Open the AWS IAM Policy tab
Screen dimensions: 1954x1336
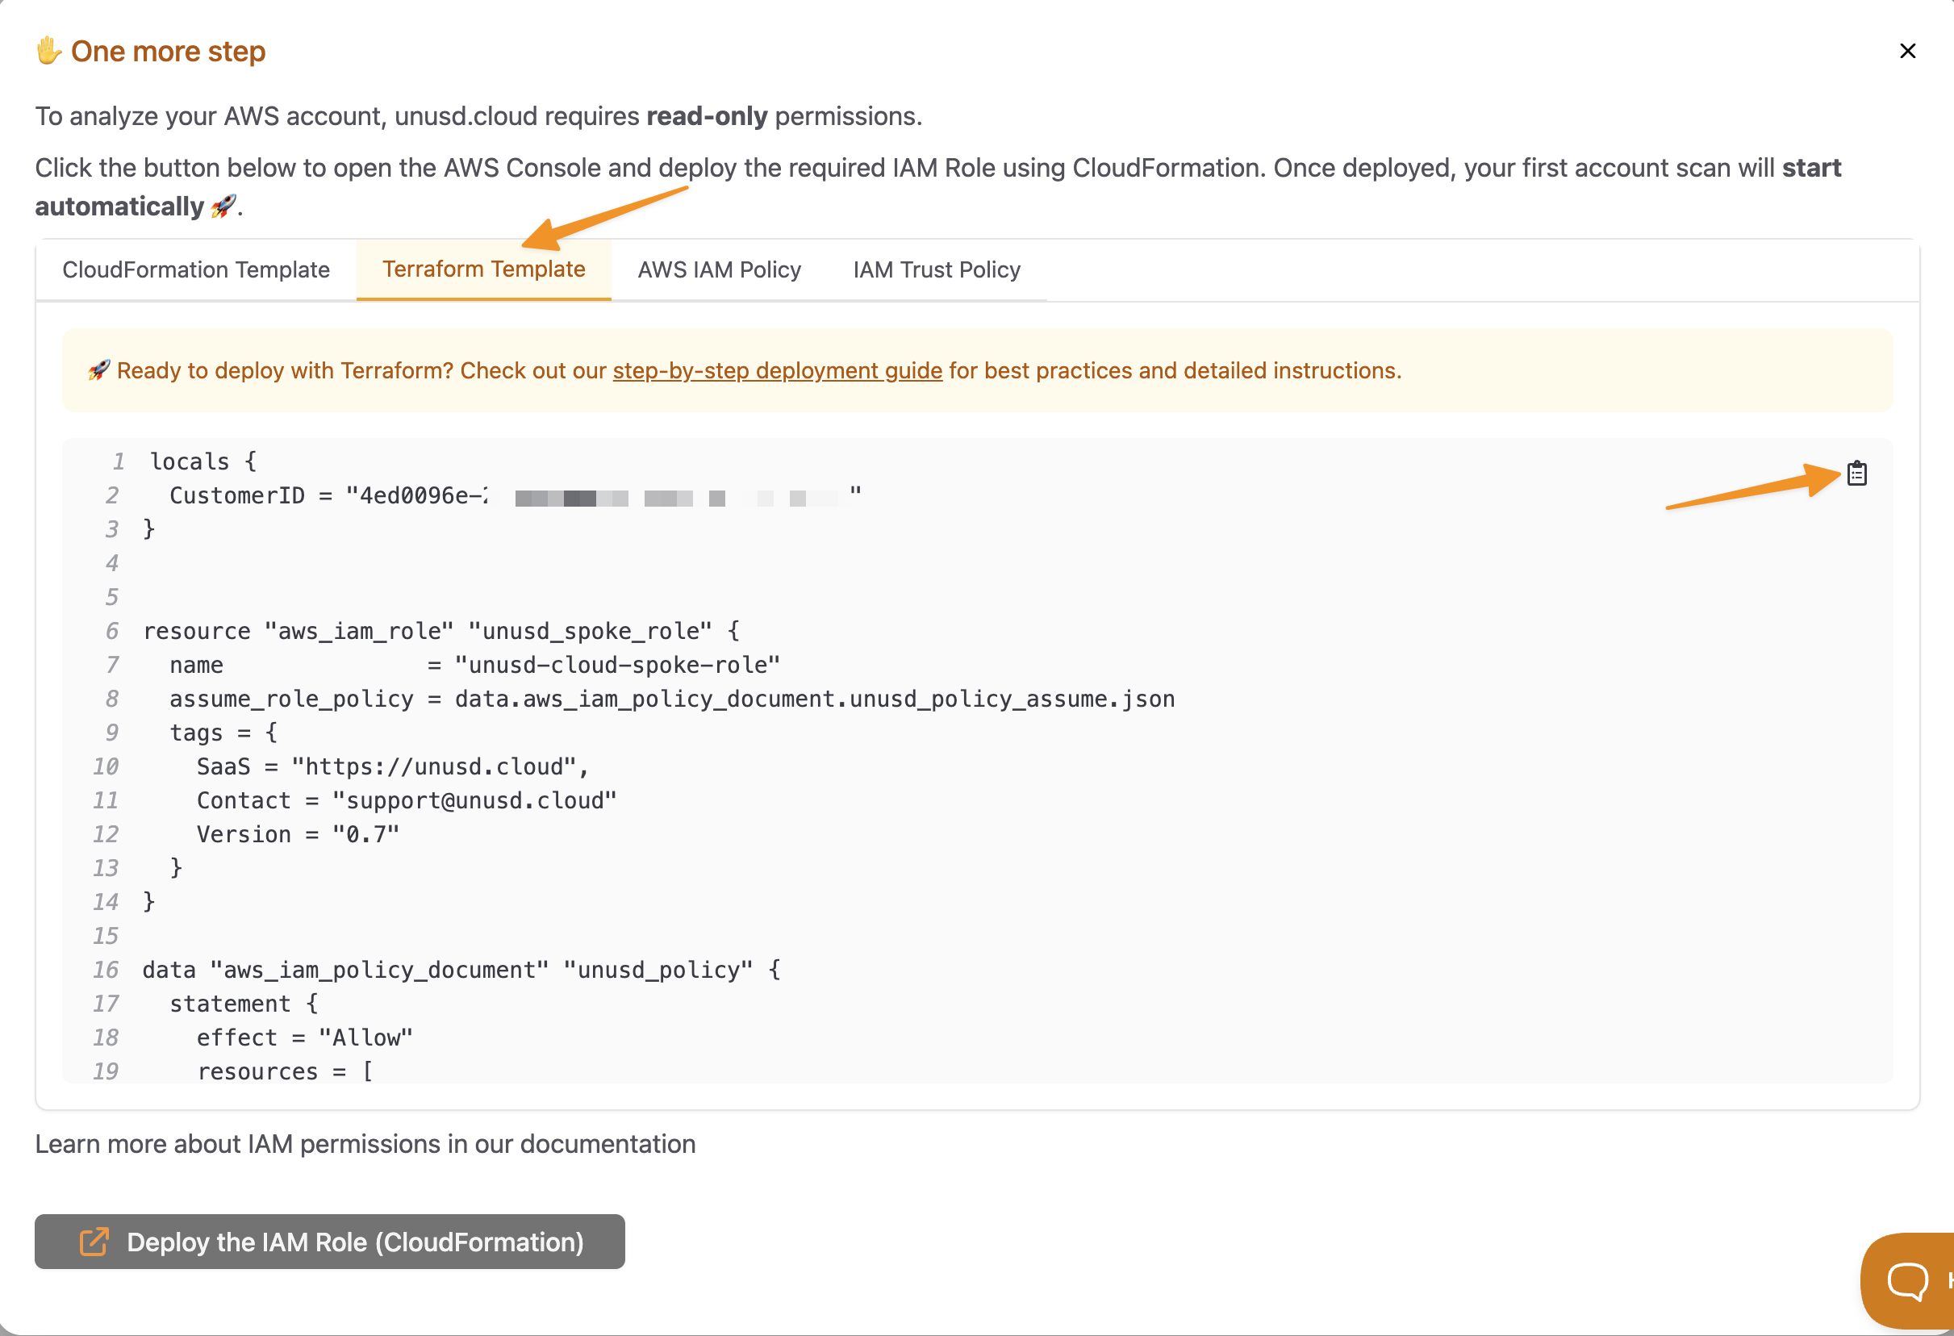coord(719,270)
